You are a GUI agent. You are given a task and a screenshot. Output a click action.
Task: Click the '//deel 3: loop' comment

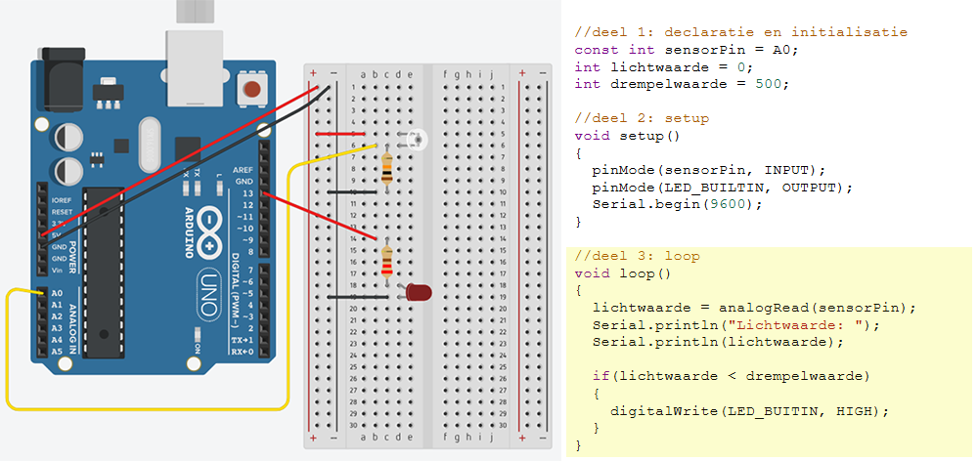pos(637,256)
